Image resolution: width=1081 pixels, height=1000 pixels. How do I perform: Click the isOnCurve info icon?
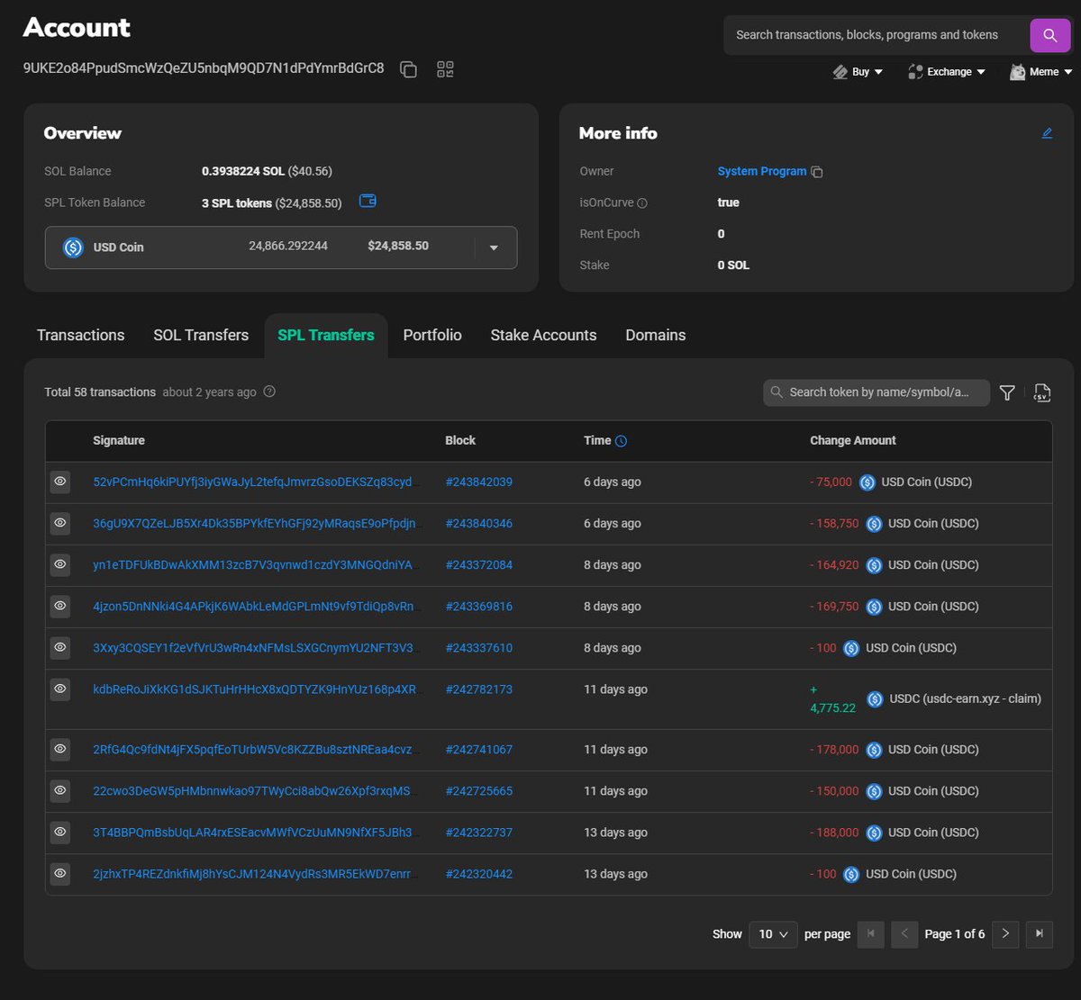point(642,203)
